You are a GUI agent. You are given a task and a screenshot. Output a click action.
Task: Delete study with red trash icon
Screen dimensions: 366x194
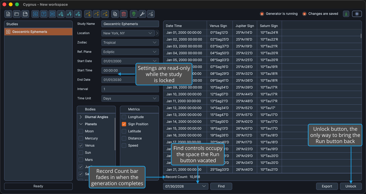click(x=124, y=14)
